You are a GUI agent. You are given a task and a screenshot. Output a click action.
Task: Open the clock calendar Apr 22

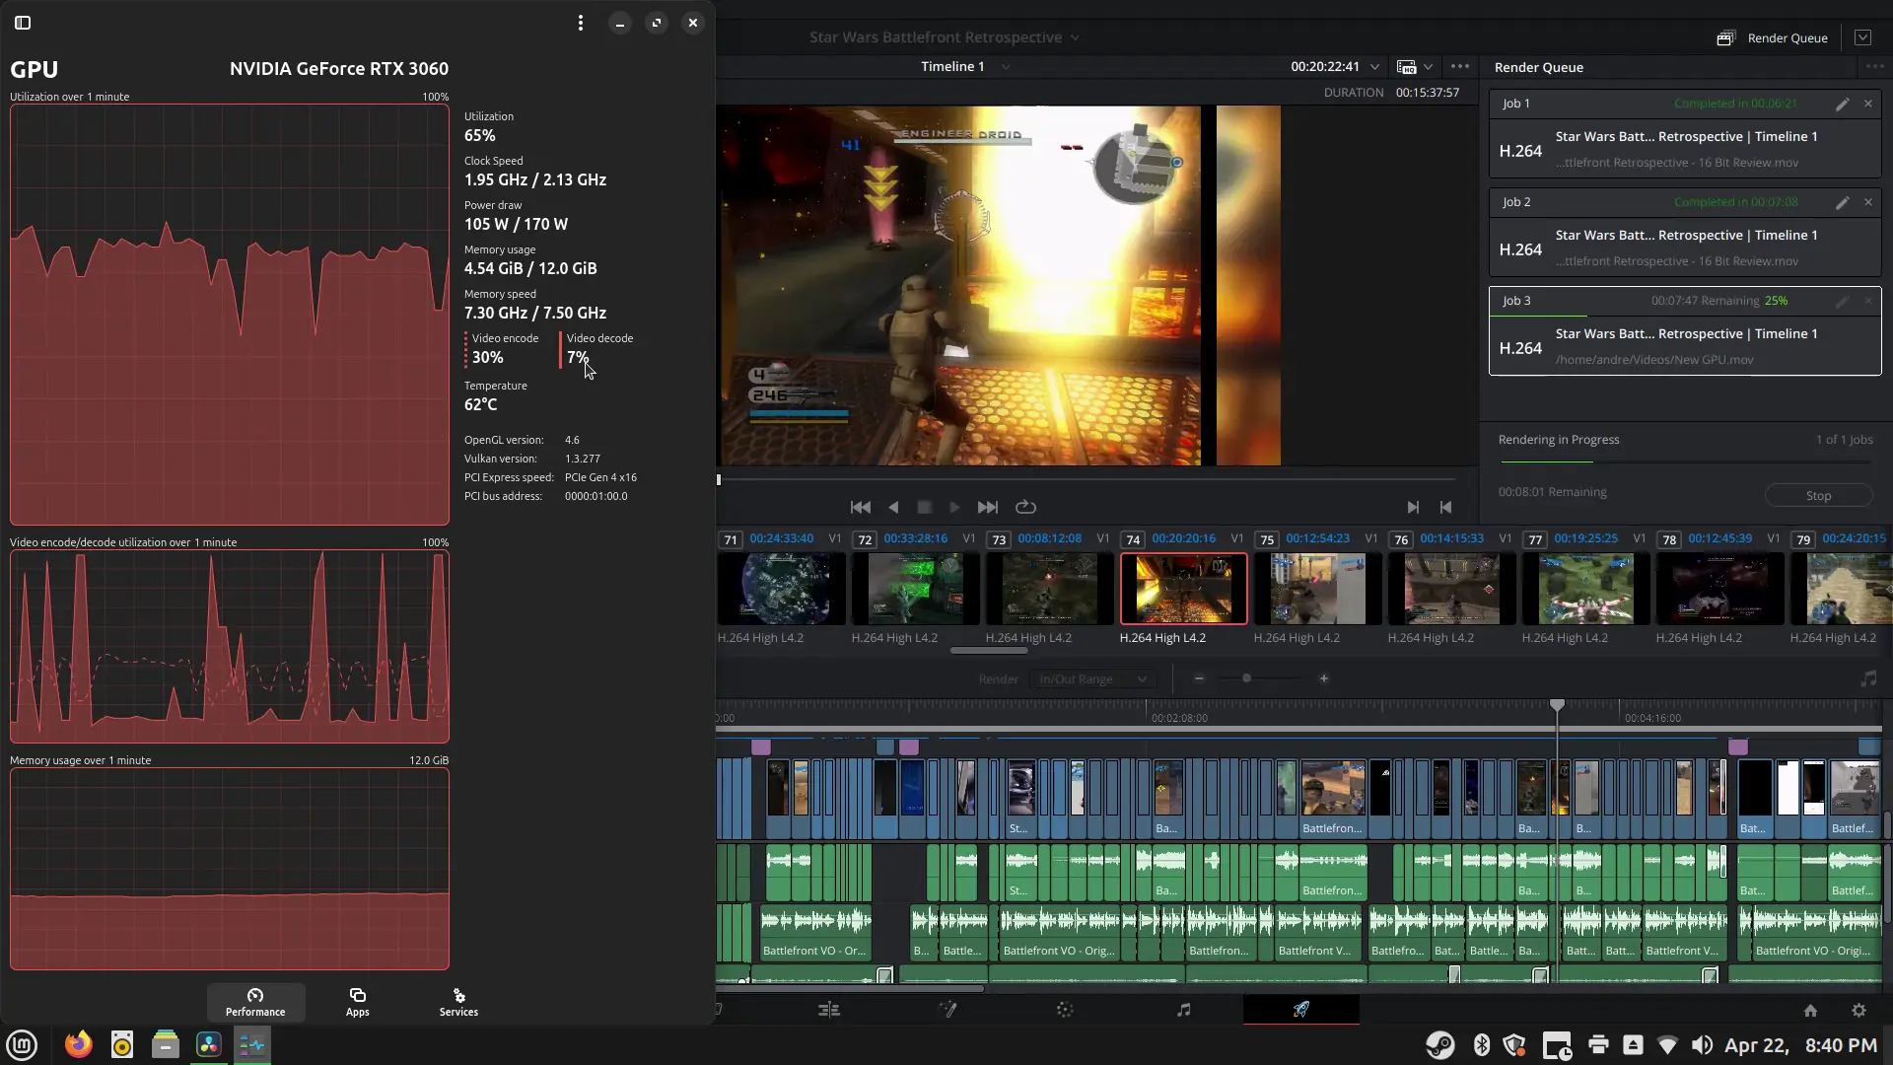(x=1800, y=1045)
